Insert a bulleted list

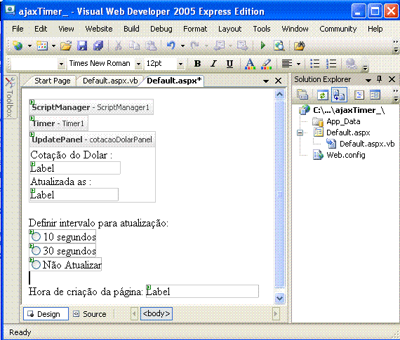[x=315, y=64]
